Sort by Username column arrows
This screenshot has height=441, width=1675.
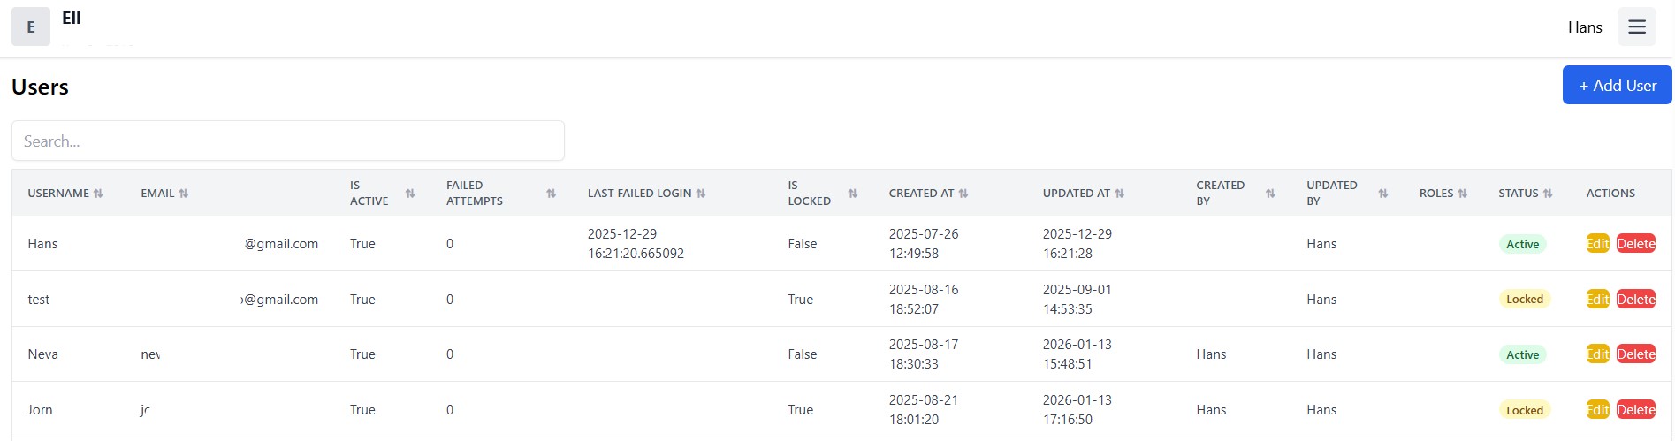pos(98,194)
